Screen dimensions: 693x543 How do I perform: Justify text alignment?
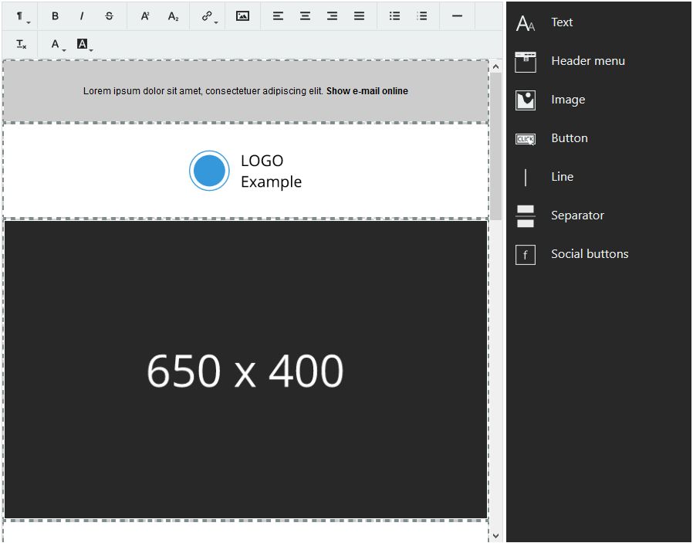click(x=360, y=16)
